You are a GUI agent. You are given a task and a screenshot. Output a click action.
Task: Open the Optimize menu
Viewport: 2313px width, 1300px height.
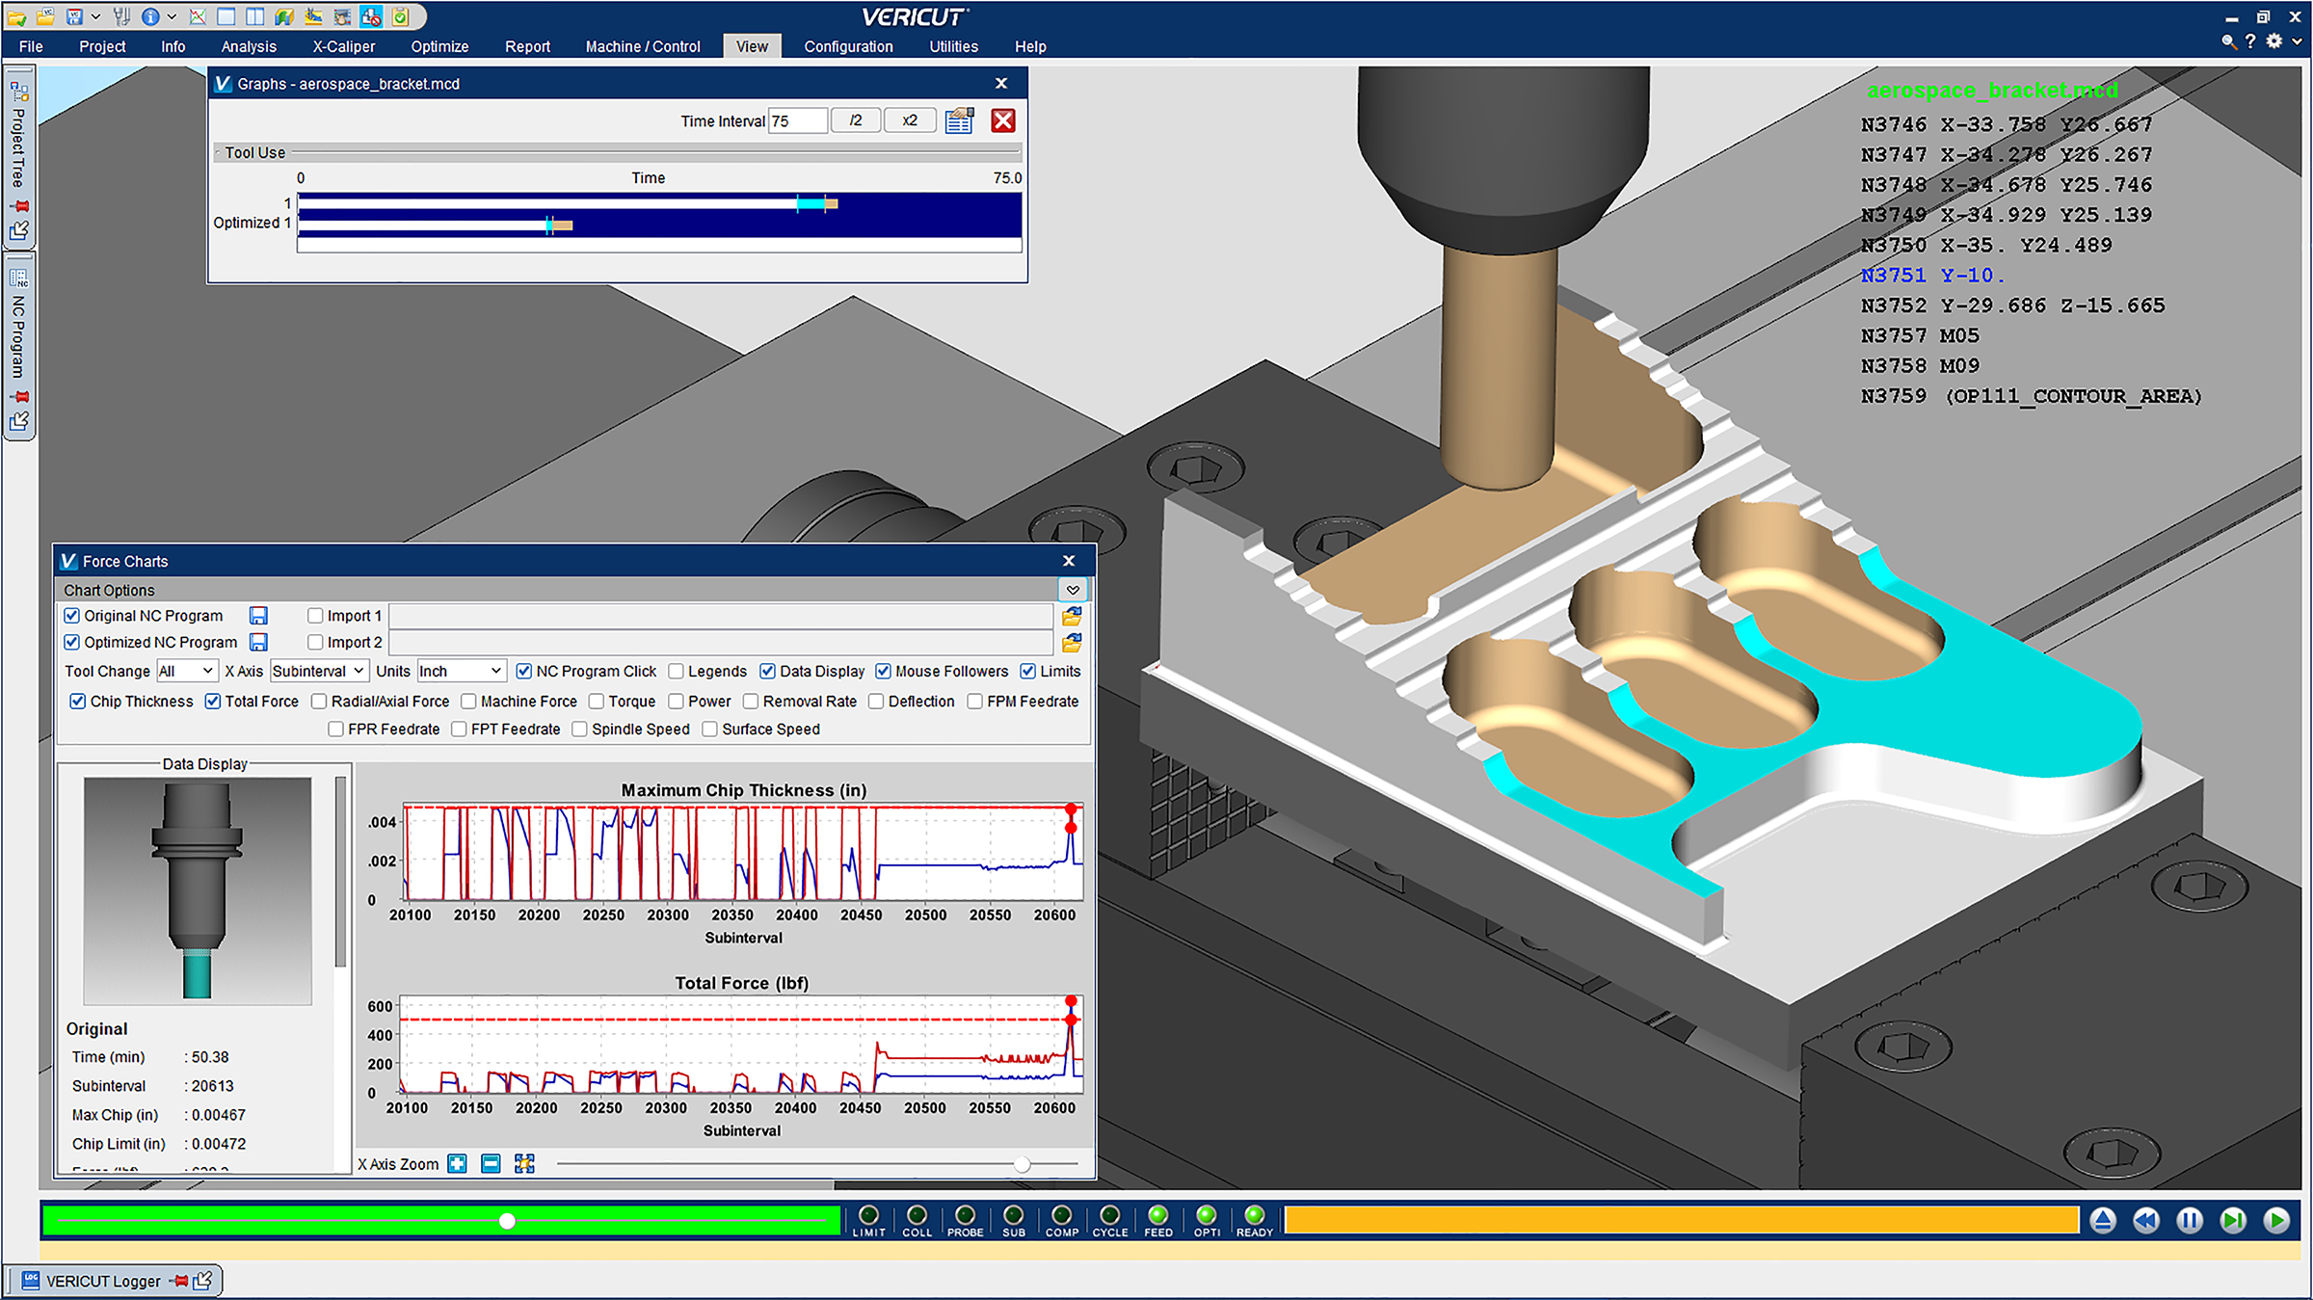point(439,46)
